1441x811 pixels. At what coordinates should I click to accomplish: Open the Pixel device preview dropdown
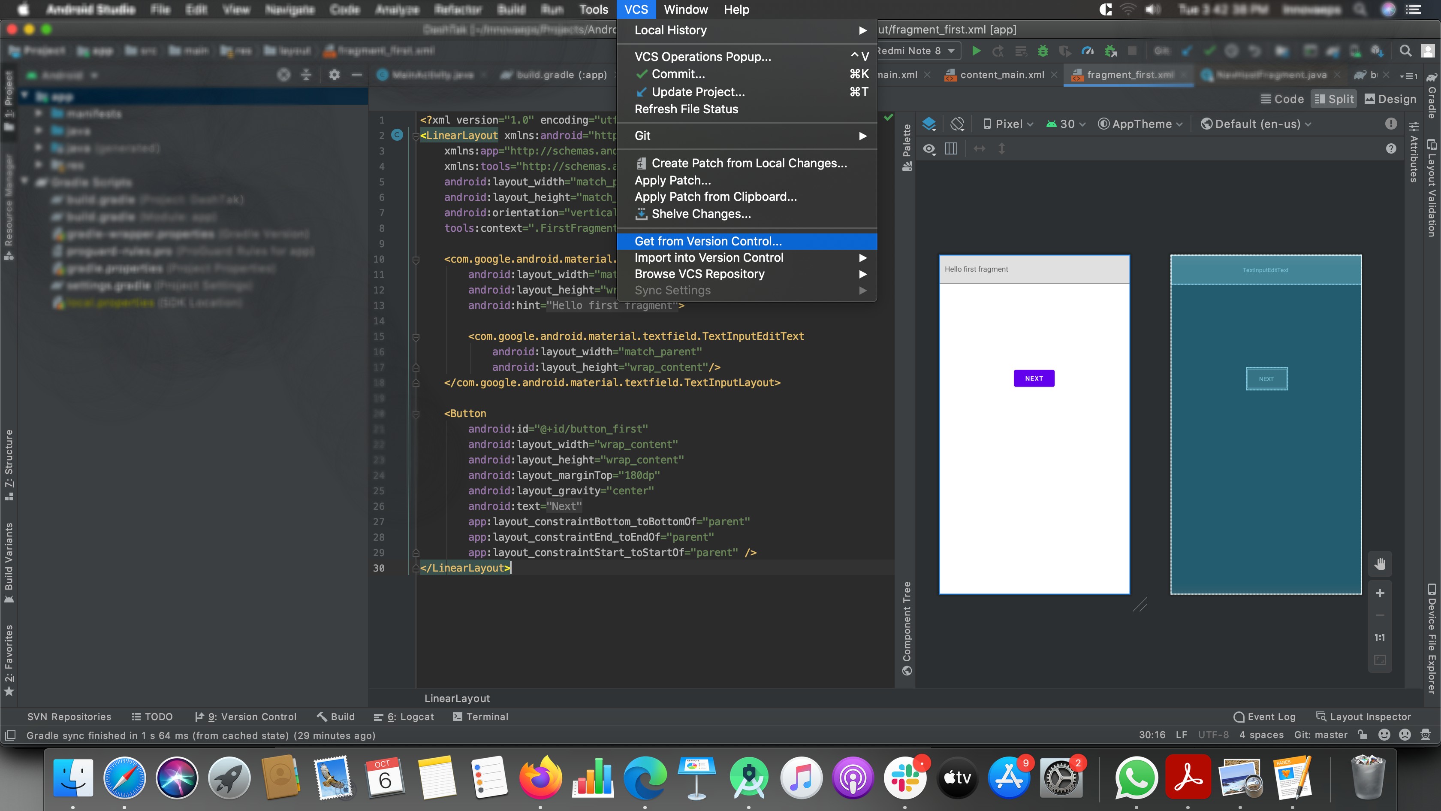[1008, 124]
